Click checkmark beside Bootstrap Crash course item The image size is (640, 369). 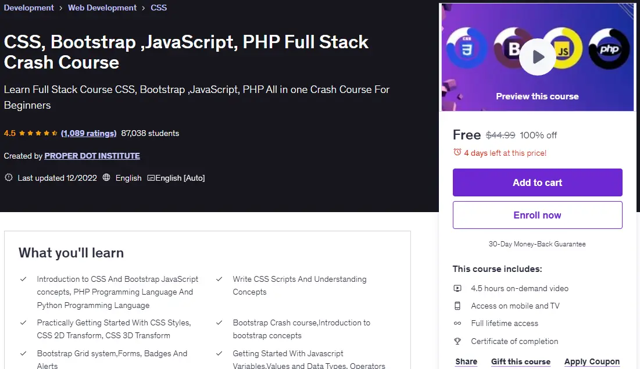[219, 323]
